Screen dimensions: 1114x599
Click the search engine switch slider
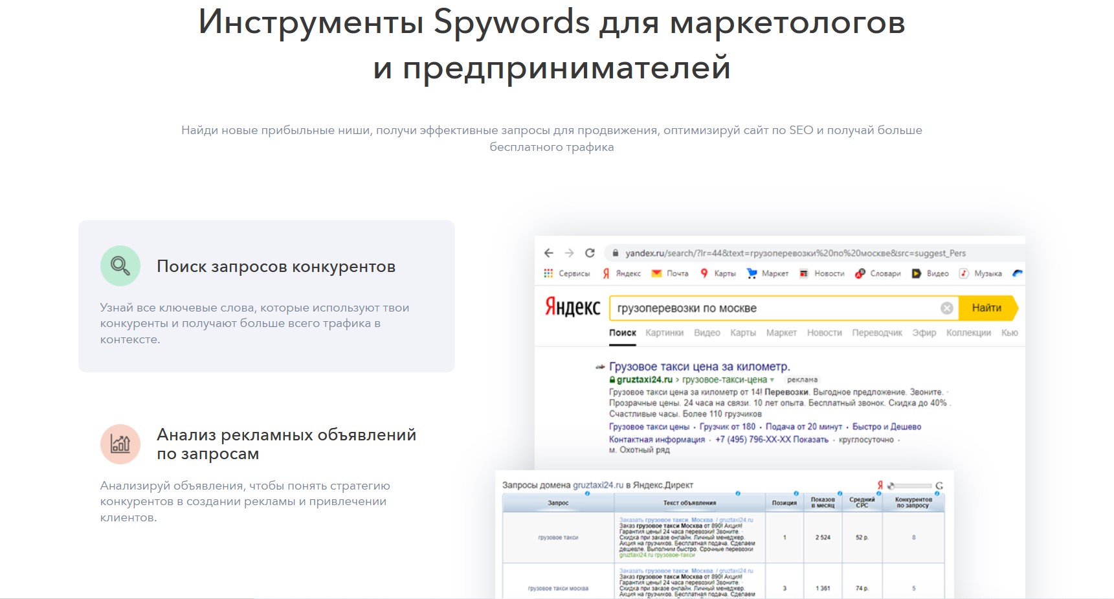point(910,486)
